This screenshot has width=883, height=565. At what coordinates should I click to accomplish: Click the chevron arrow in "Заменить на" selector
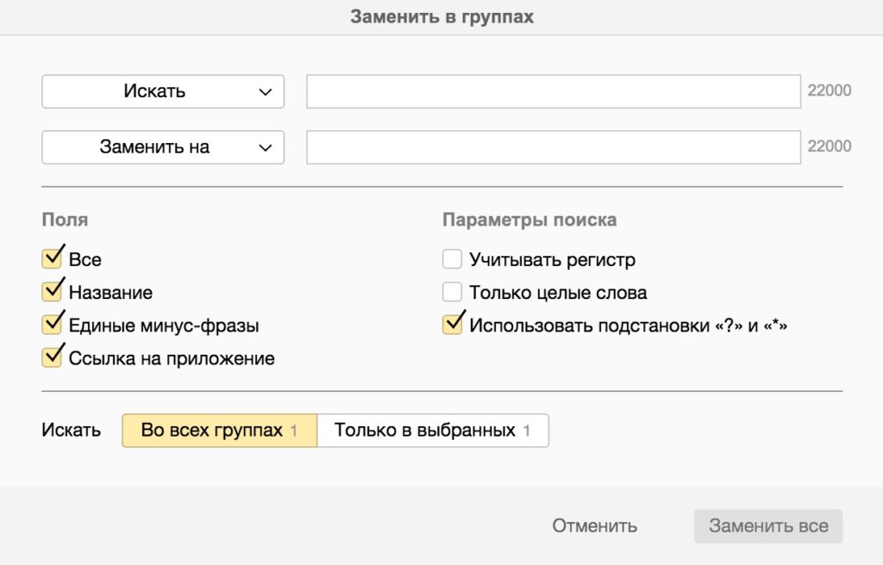click(x=265, y=147)
